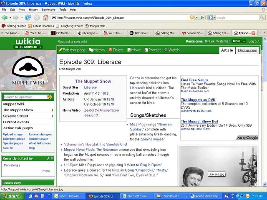The height and width of the screenshot is (200, 267).
Task: Click Watch this page
Action: [172, 50]
